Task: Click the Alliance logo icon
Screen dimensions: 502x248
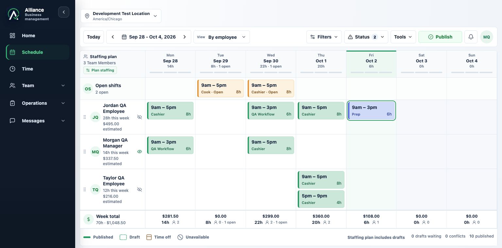Action: click(x=14, y=14)
